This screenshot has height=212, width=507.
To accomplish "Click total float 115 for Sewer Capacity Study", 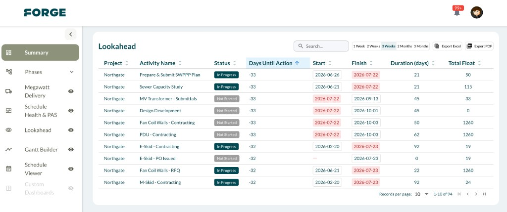I will coord(467,87).
